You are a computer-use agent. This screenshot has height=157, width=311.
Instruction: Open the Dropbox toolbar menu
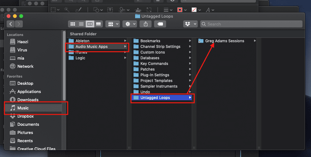pyautogui.click(x=190, y=24)
